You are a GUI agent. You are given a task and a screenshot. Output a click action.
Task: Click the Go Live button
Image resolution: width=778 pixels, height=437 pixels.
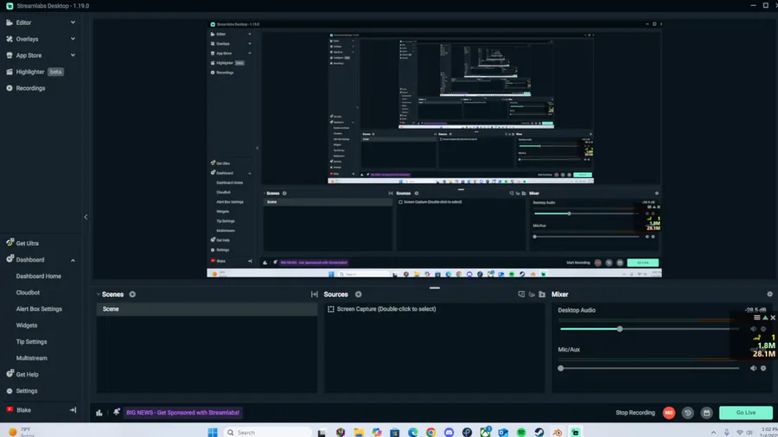click(746, 412)
